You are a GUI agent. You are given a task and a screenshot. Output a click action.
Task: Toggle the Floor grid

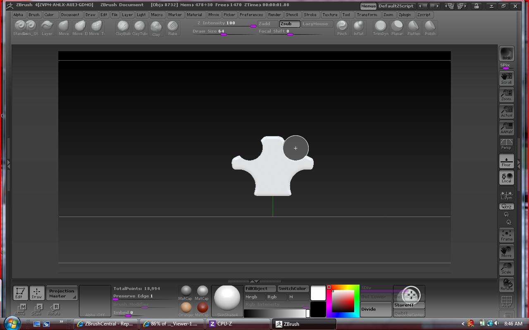tap(507, 161)
